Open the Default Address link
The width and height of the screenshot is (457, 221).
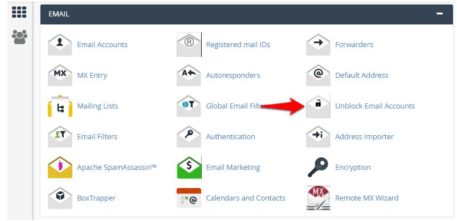pyautogui.click(x=361, y=76)
